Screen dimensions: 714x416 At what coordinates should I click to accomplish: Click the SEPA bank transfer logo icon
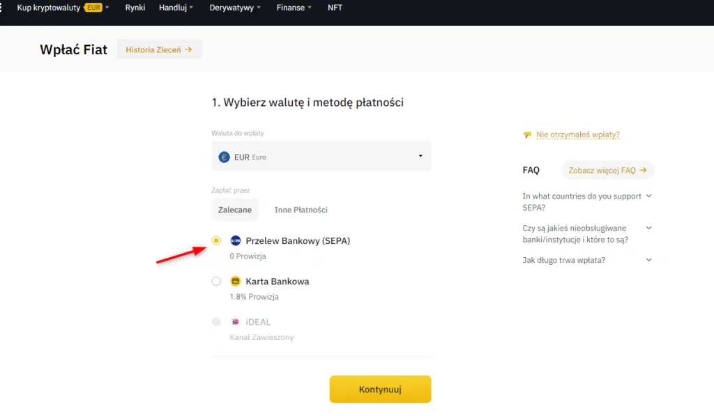tap(236, 240)
